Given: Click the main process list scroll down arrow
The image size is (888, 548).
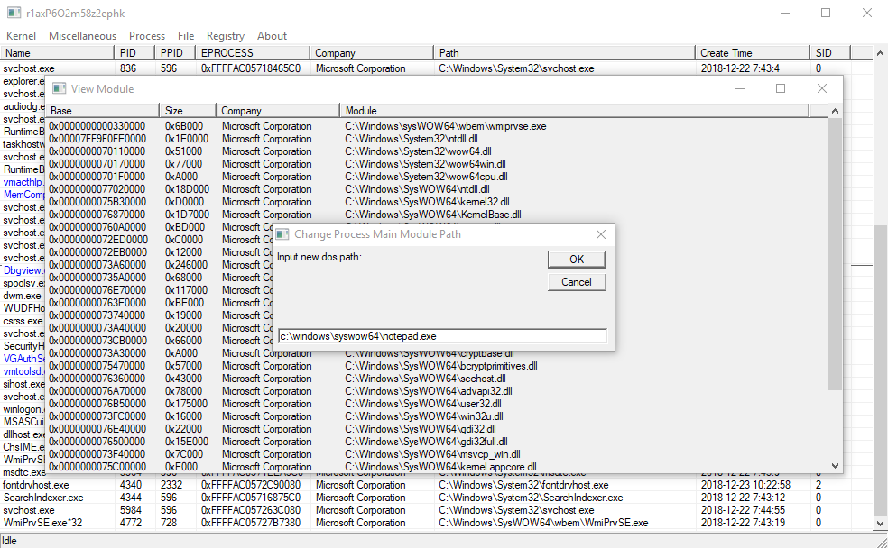Looking at the screenshot, I should click(x=880, y=523).
